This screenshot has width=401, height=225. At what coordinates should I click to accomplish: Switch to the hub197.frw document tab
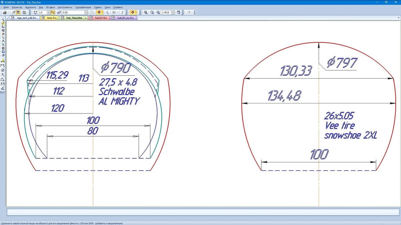coord(99,17)
